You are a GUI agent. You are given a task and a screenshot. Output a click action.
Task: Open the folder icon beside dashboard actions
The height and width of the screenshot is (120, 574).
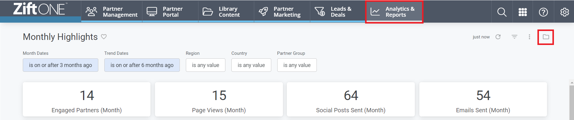(546, 37)
